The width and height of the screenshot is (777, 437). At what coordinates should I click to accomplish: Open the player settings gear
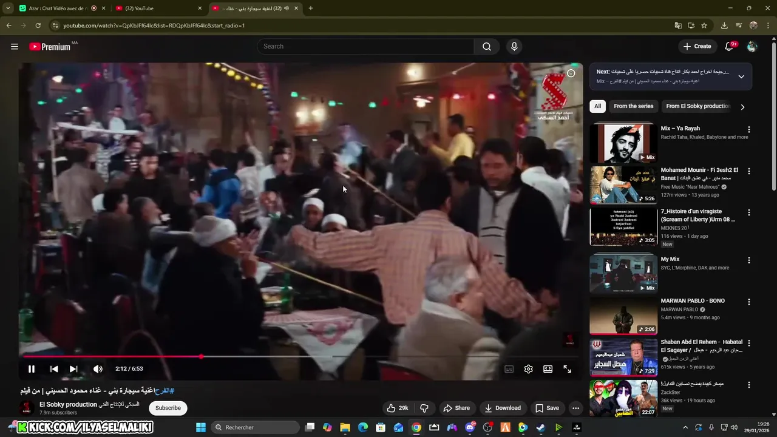pyautogui.click(x=529, y=369)
